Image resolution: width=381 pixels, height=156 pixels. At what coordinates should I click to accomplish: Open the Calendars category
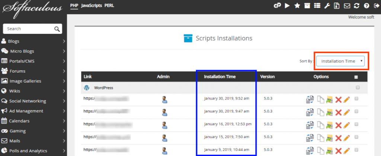33,121
